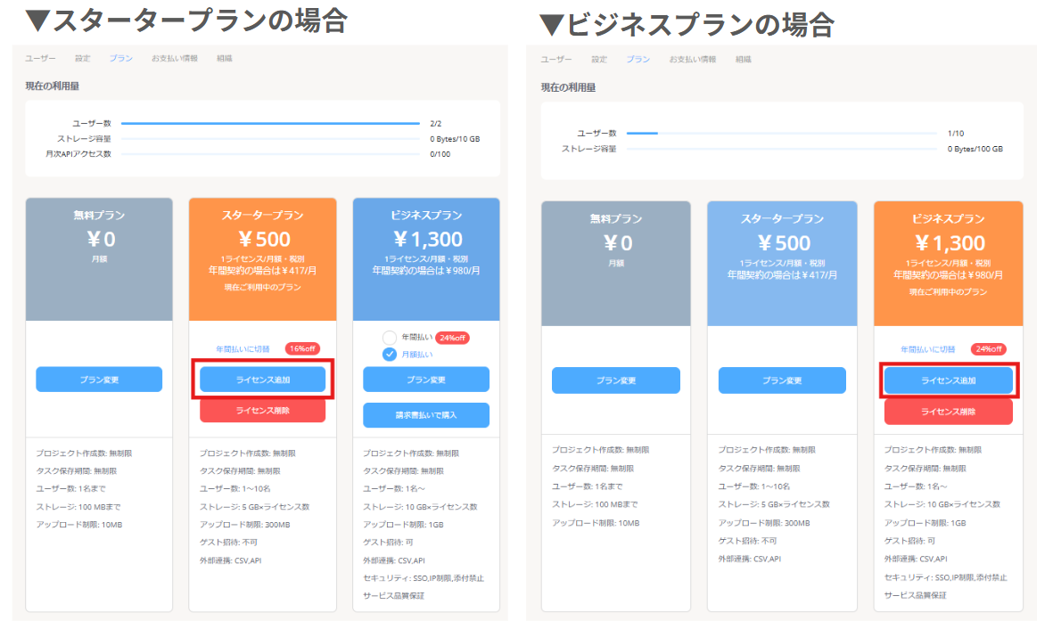Select the 年間払い radio button in the Business plan card
Image resolution: width=1053 pixels, height=629 pixels.
coord(390,338)
